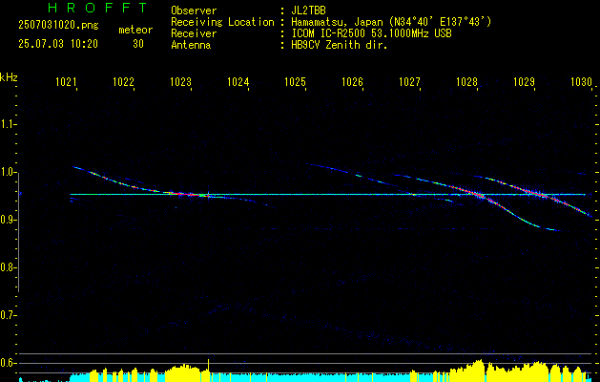600x382 pixels.
Task: Click the 1.1 frequency axis label
Action: tap(8, 124)
